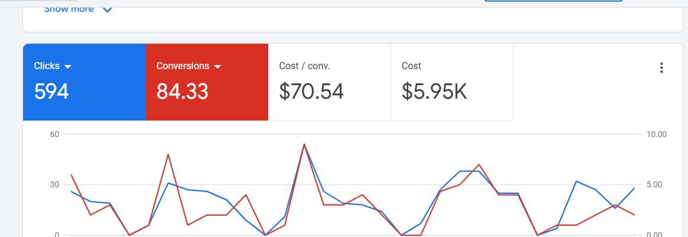
Task: Choose the Cost / conv. metric label
Action: (304, 66)
